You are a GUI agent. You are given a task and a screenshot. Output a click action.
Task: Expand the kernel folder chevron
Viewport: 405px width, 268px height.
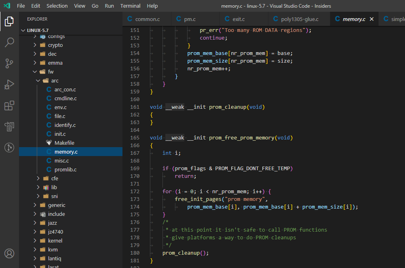35,241
